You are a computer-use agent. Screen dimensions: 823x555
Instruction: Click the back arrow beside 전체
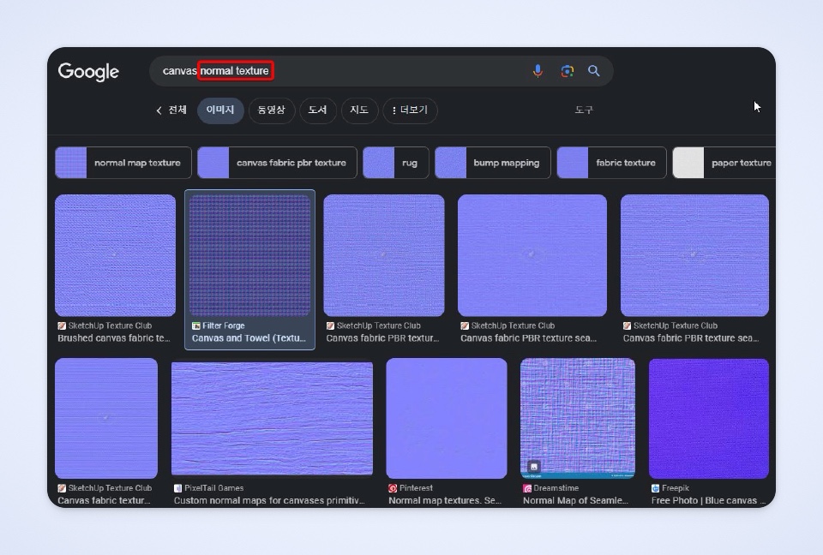(159, 110)
